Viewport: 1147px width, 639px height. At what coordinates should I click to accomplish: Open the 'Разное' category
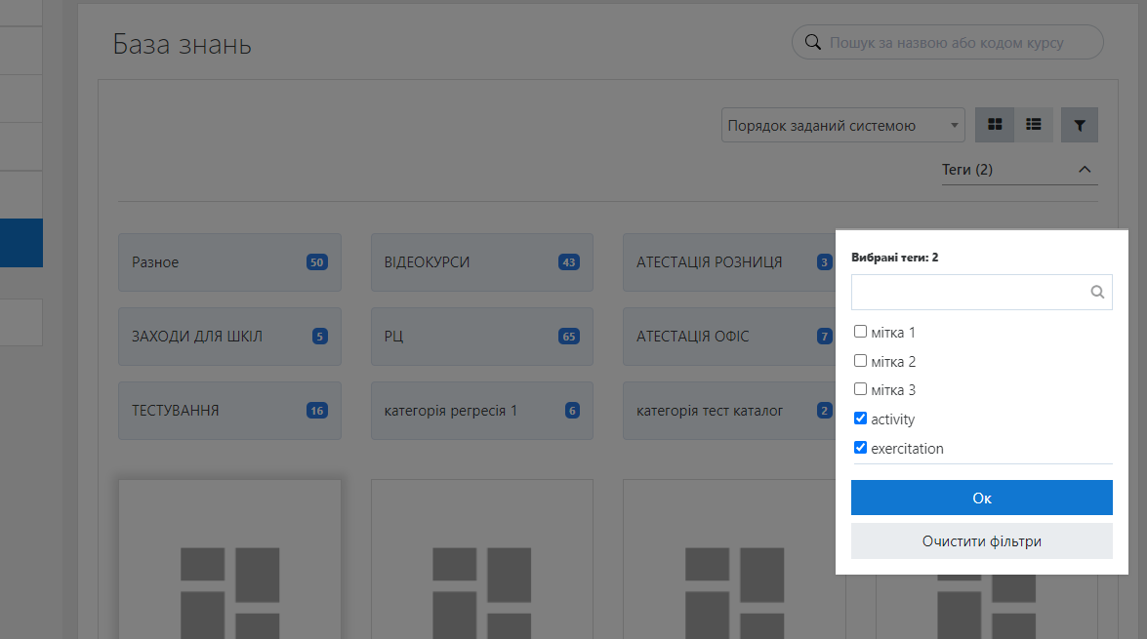[x=229, y=262]
